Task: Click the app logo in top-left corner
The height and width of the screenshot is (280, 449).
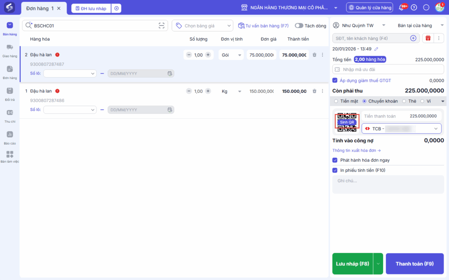Action: tap(10, 7)
